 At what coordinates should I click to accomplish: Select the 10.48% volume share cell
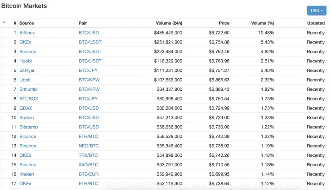click(x=266, y=33)
